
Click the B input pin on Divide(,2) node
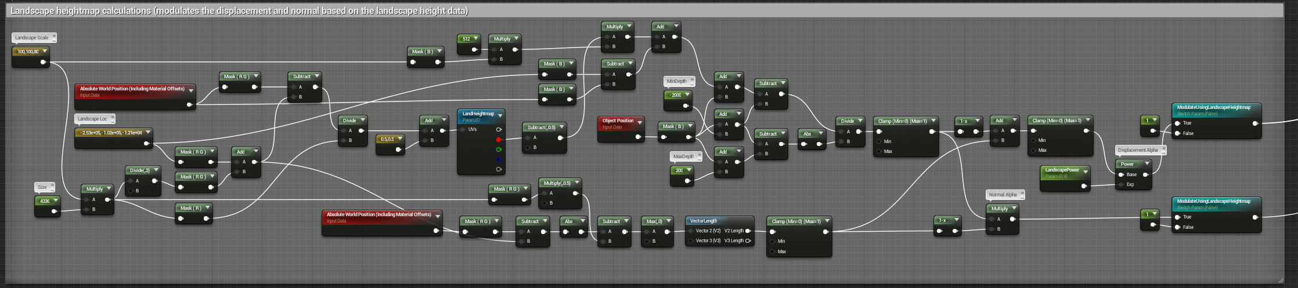(131, 191)
